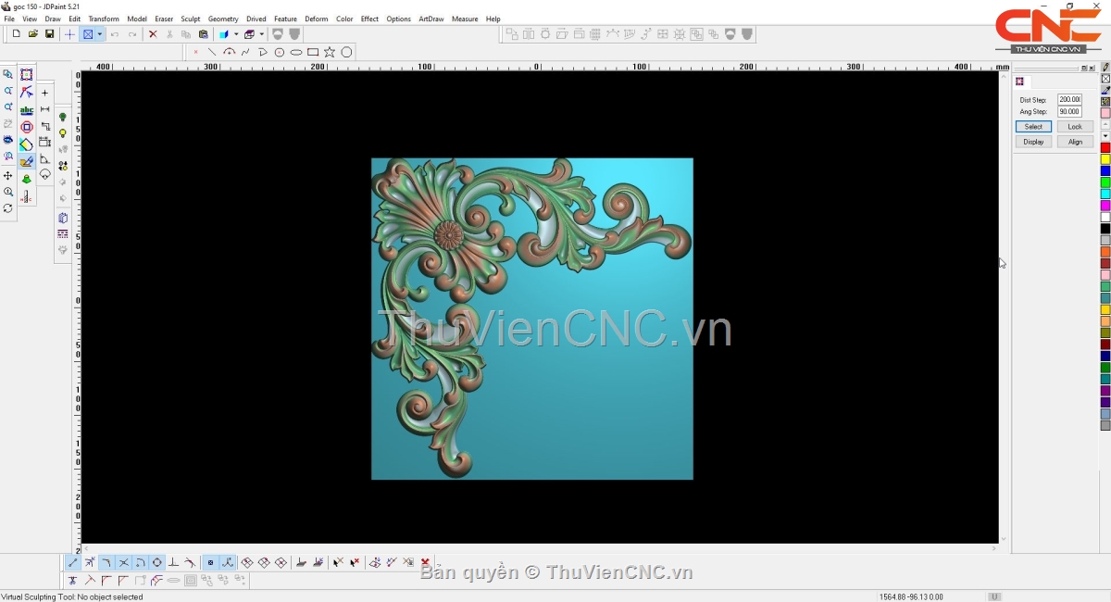Click the Display button
This screenshot has height=602, width=1111.
point(1033,142)
